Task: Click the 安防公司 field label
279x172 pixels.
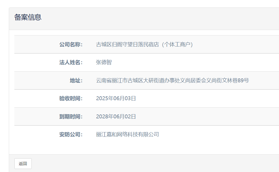Action: [x=71, y=135]
